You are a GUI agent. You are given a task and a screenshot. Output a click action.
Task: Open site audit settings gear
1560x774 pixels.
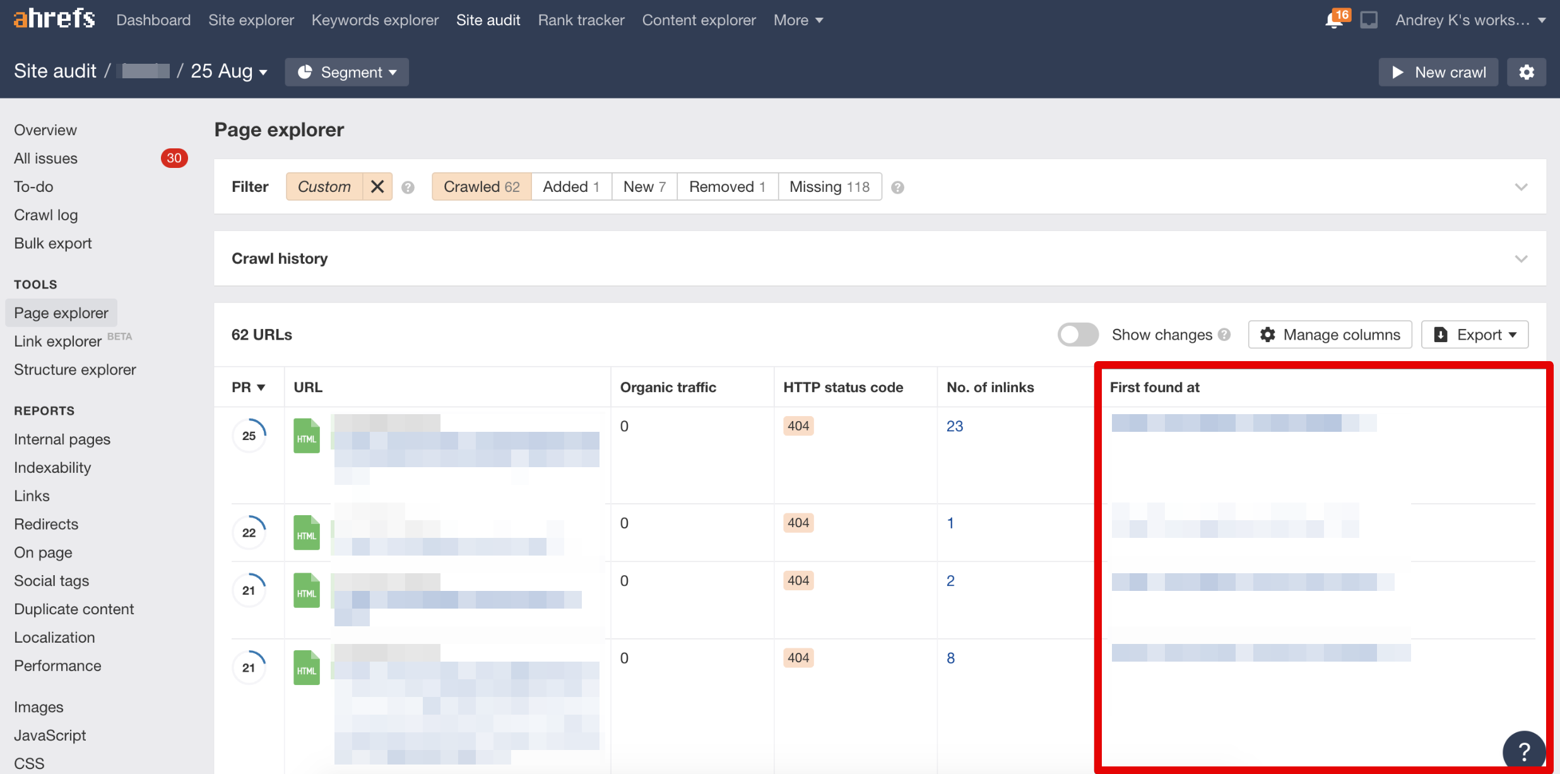(x=1527, y=72)
